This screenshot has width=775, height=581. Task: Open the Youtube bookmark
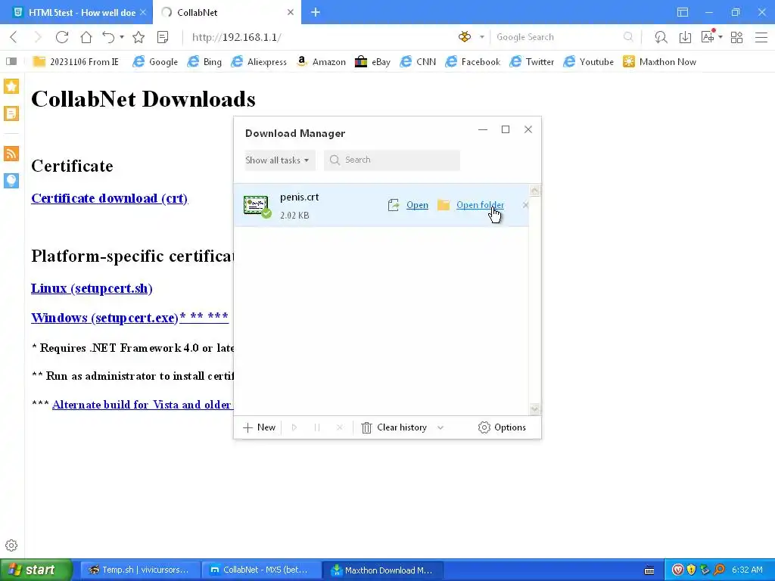pos(588,61)
